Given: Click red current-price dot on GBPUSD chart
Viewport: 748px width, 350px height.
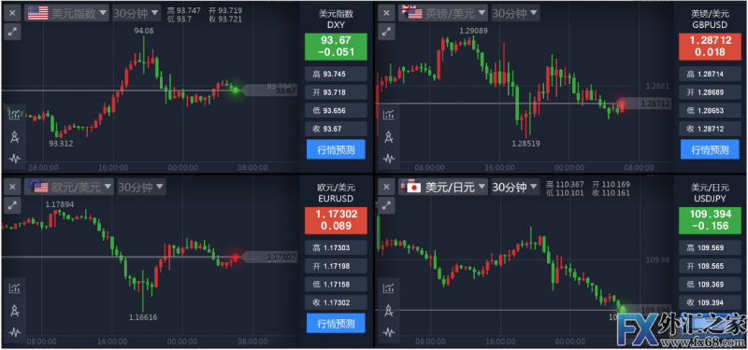Looking at the screenshot, I should click(x=622, y=103).
